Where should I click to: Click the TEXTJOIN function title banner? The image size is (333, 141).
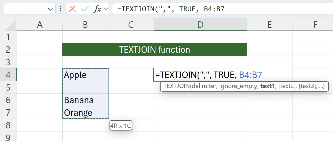(x=155, y=49)
